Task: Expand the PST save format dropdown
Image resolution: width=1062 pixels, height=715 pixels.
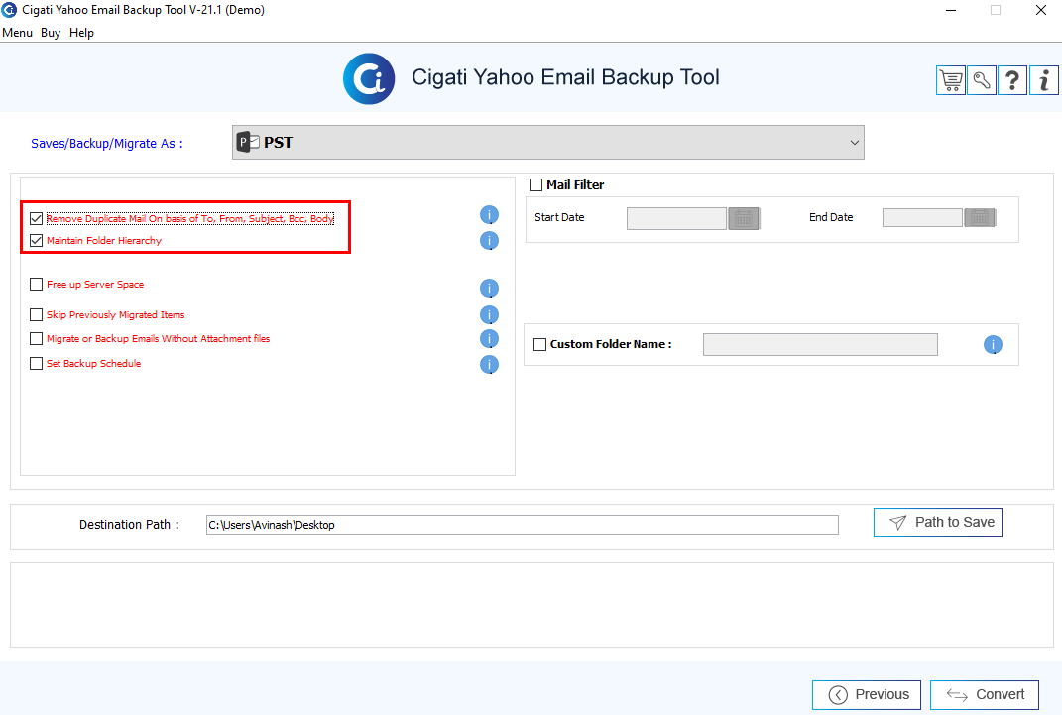Action: pyautogui.click(x=548, y=142)
